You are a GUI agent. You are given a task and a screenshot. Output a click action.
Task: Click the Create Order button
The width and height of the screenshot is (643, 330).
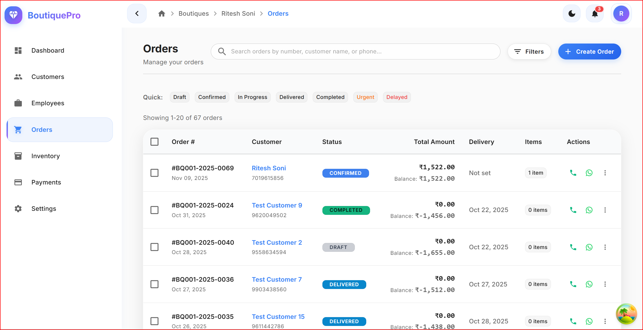point(589,51)
